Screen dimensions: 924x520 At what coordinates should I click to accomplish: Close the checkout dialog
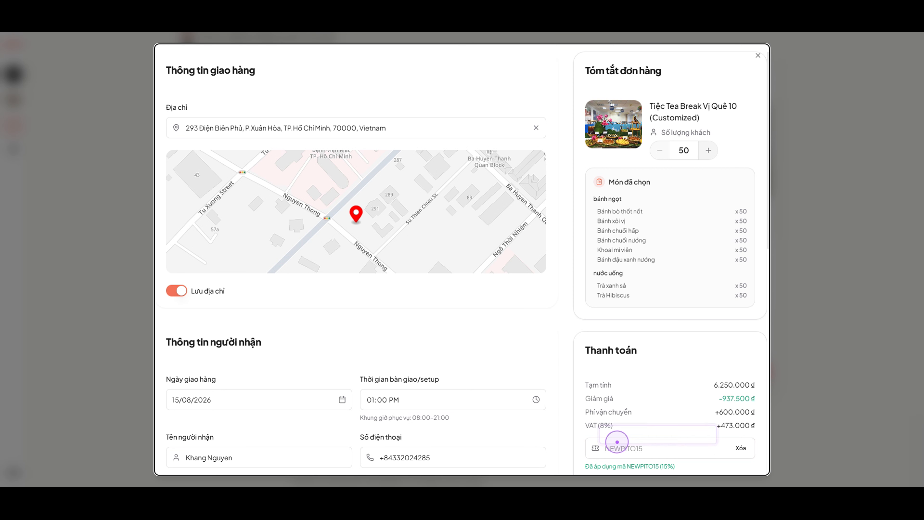pos(758,55)
